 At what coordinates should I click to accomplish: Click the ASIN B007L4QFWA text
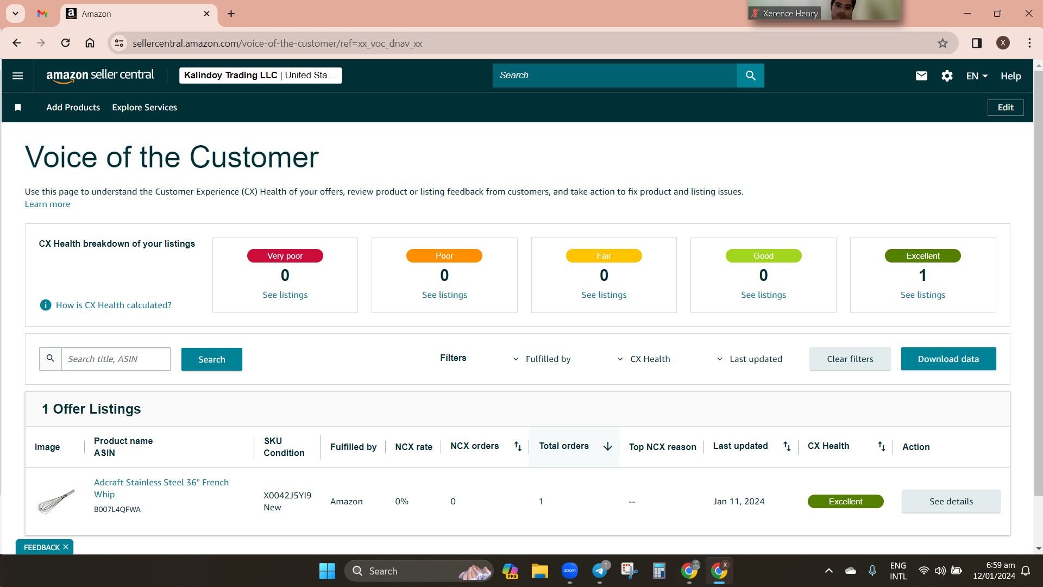pyautogui.click(x=117, y=509)
